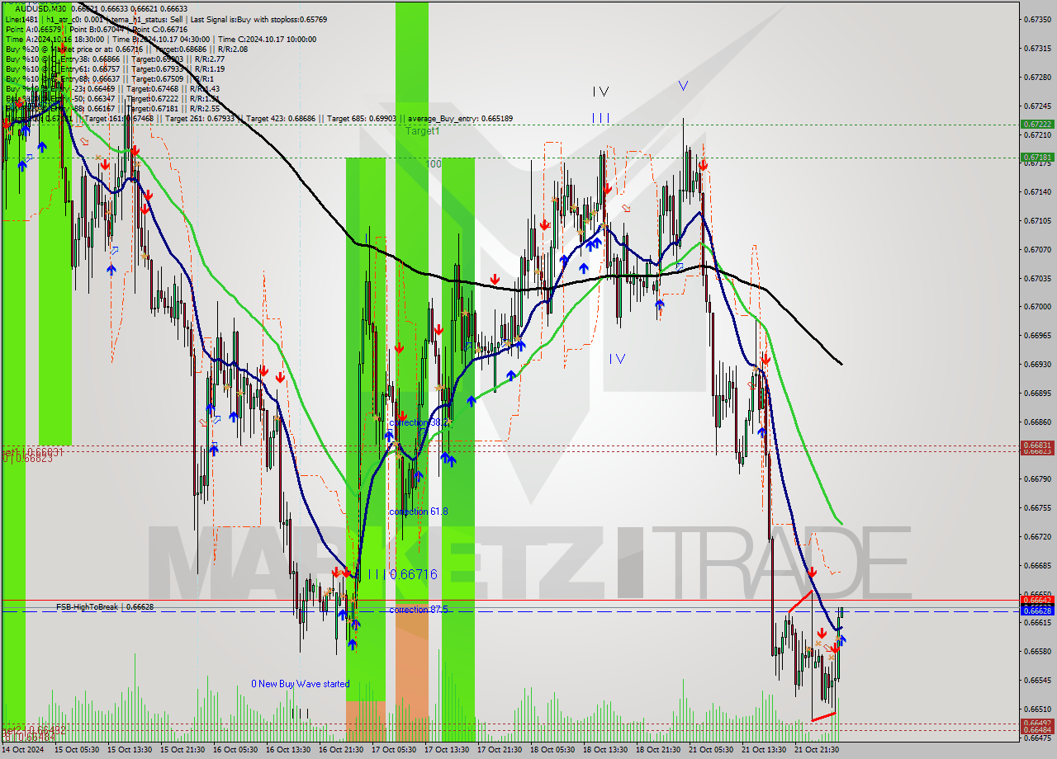This screenshot has width=1057, height=759.
Task: Click the '| | | 0.66716' wave label
Action: tap(402, 573)
